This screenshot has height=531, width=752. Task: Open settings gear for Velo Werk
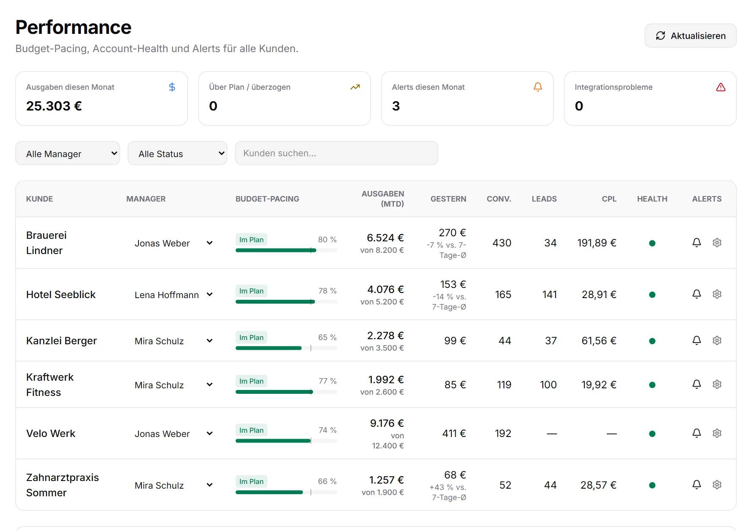[x=717, y=433]
